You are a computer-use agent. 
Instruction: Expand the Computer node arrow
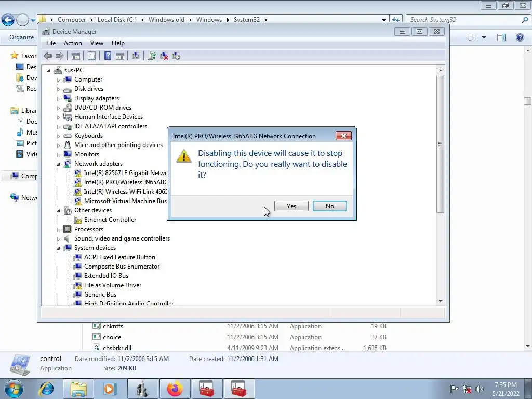tap(58, 80)
